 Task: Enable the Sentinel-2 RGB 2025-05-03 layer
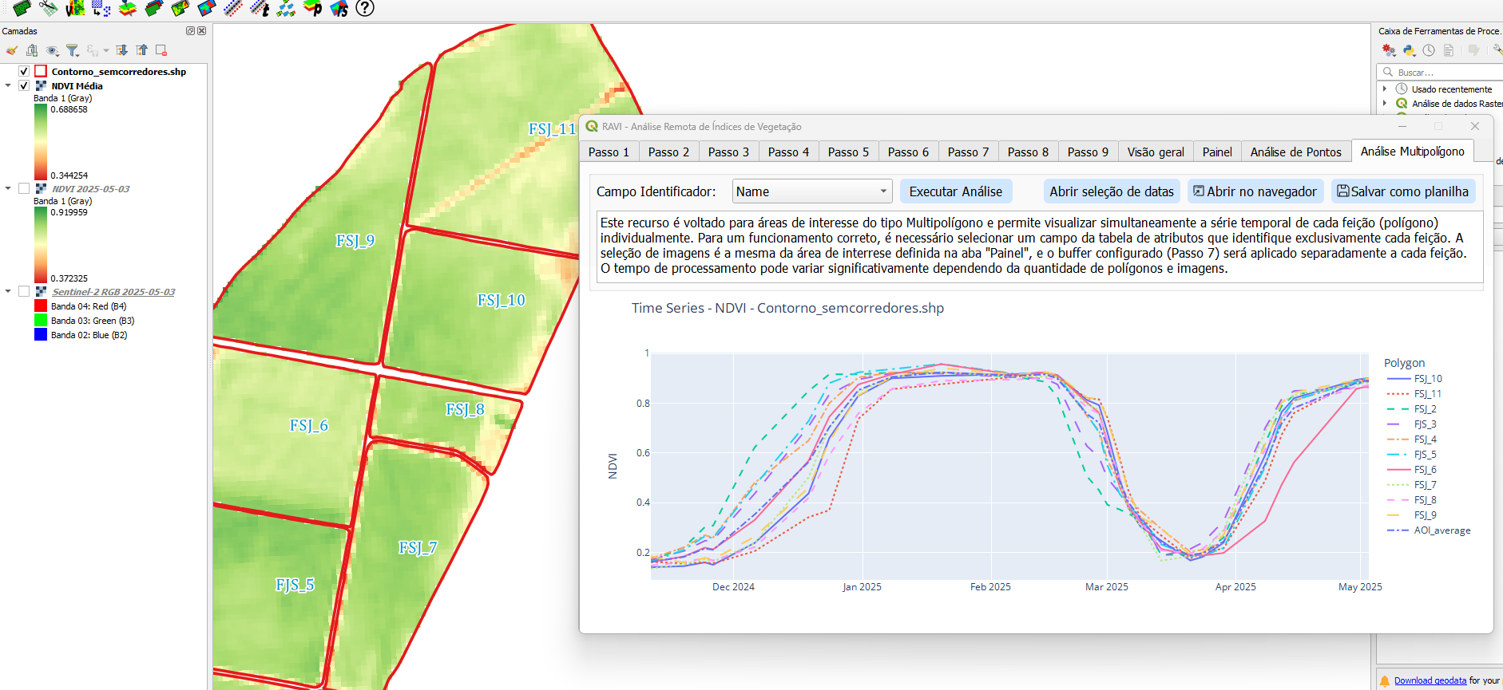click(x=24, y=292)
